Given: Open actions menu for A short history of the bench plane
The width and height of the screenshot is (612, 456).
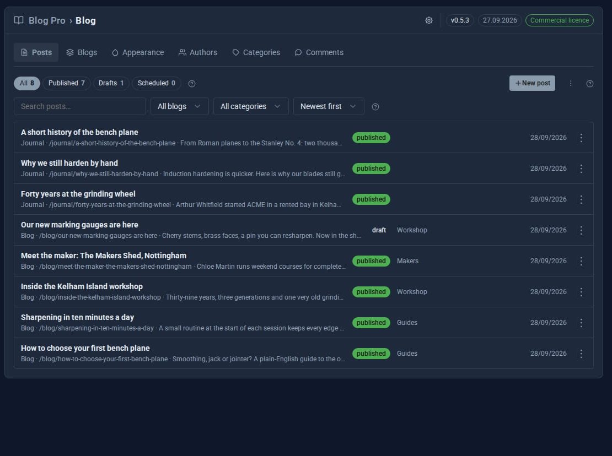Looking at the screenshot, I should (x=581, y=138).
